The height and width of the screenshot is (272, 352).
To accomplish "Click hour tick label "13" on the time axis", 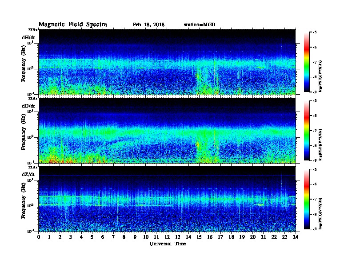I will (x=178, y=237).
